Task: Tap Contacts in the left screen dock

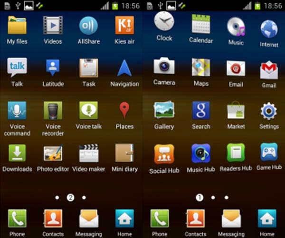Action: pyautogui.click(x=53, y=218)
